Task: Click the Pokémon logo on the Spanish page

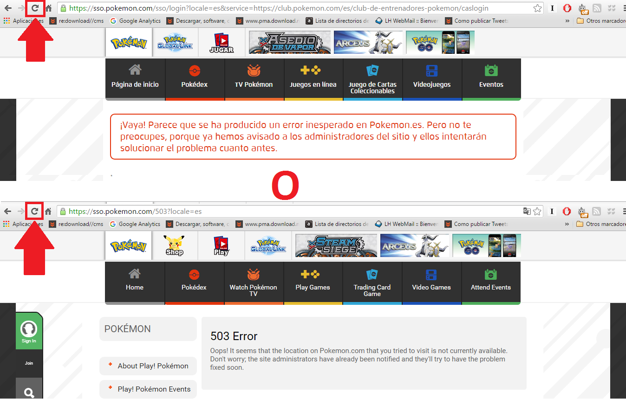Action: (x=129, y=43)
